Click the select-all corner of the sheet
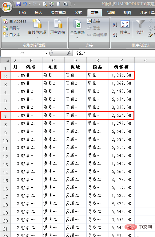 (x=6, y=60)
